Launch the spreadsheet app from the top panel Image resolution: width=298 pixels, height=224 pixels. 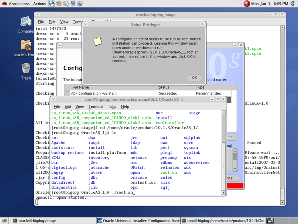(x=80, y=3)
